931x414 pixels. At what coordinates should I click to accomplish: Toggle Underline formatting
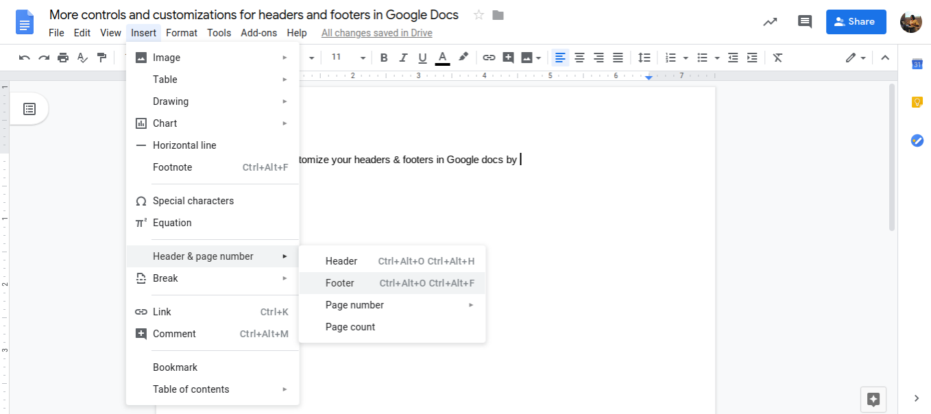click(x=422, y=58)
